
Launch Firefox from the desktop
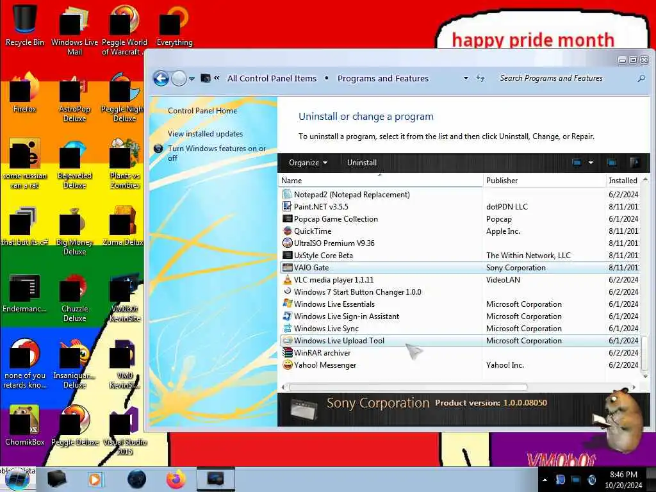(25, 93)
